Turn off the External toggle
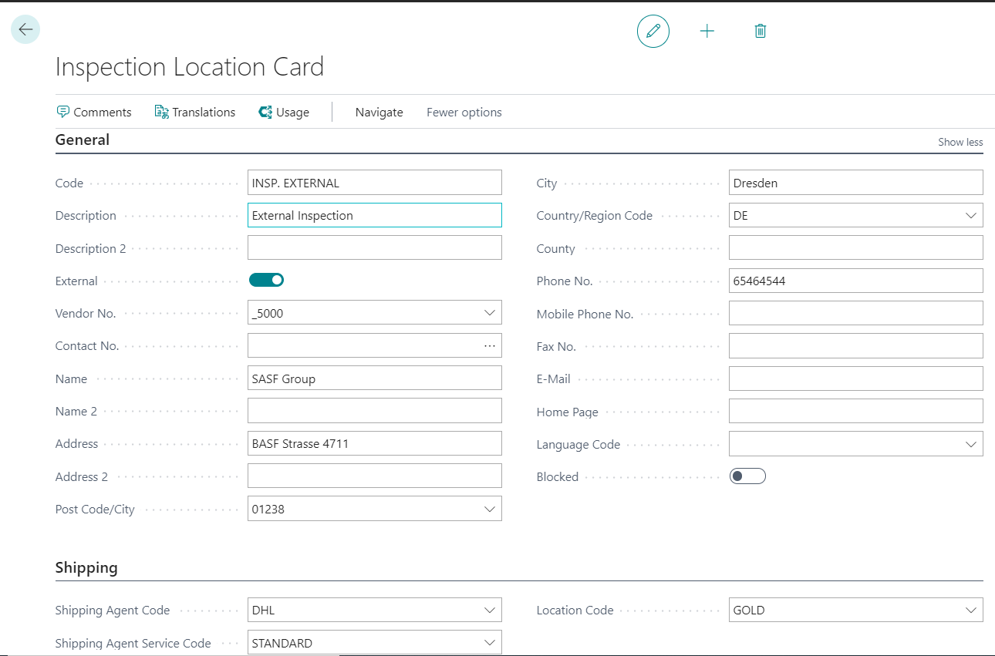995x656 pixels. (266, 280)
